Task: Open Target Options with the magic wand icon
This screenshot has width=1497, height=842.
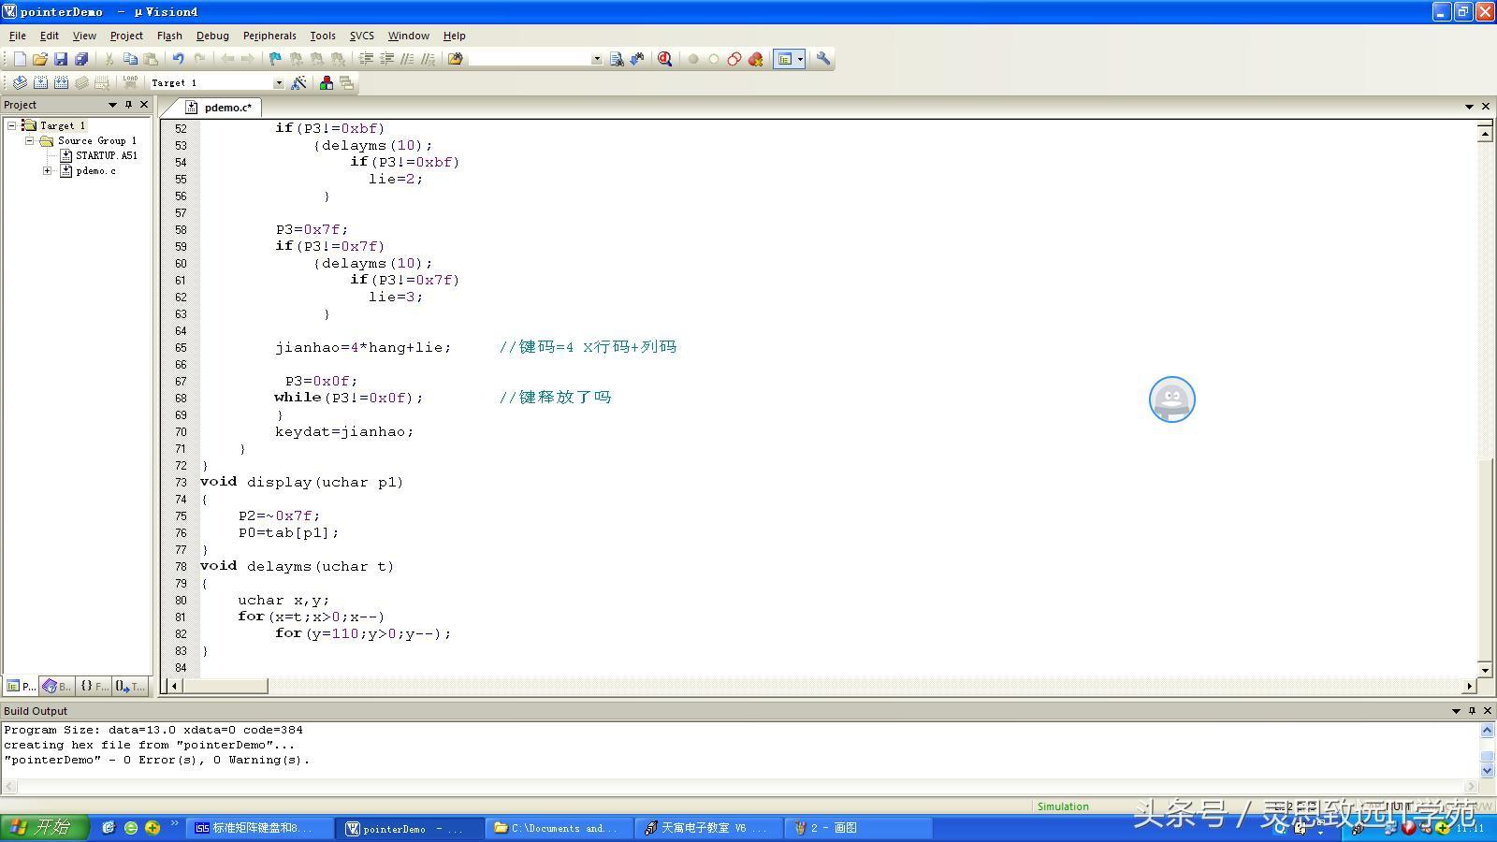Action: click(298, 83)
